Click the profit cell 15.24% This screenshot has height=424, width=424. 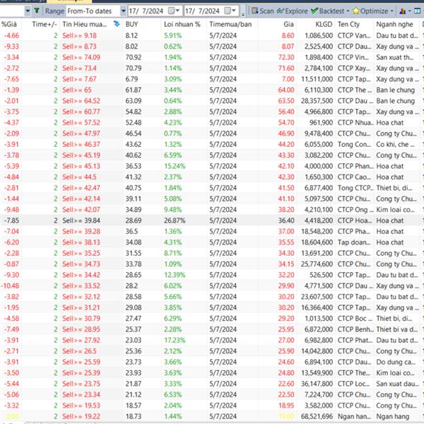[x=175, y=166]
